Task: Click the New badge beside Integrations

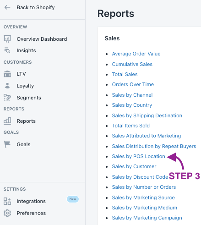Action: point(73,199)
